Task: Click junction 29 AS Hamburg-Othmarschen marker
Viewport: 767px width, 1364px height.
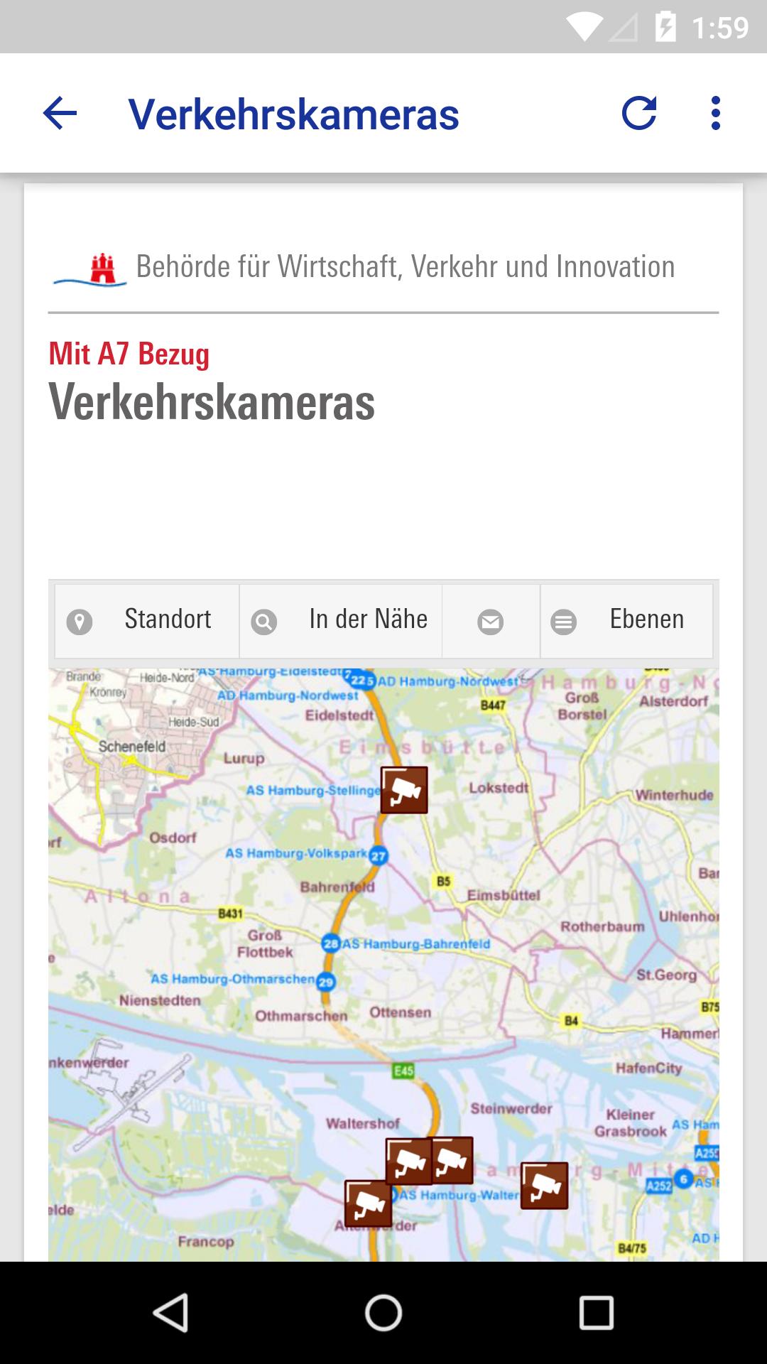Action: tap(326, 982)
